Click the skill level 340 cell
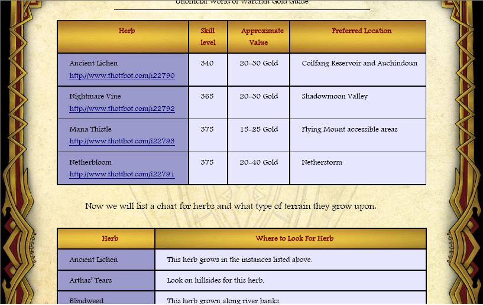The width and height of the screenshot is (483, 305). pyautogui.click(x=207, y=64)
